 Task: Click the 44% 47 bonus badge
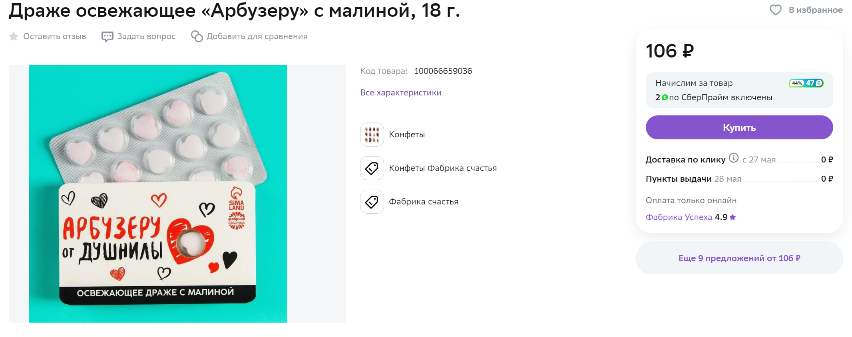point(806,83)
